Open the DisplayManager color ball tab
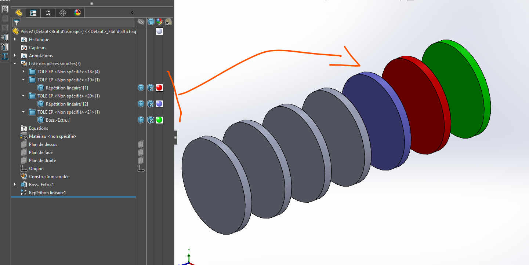Image resolution: width=529 pixels, height=265 pixels. 77,13
